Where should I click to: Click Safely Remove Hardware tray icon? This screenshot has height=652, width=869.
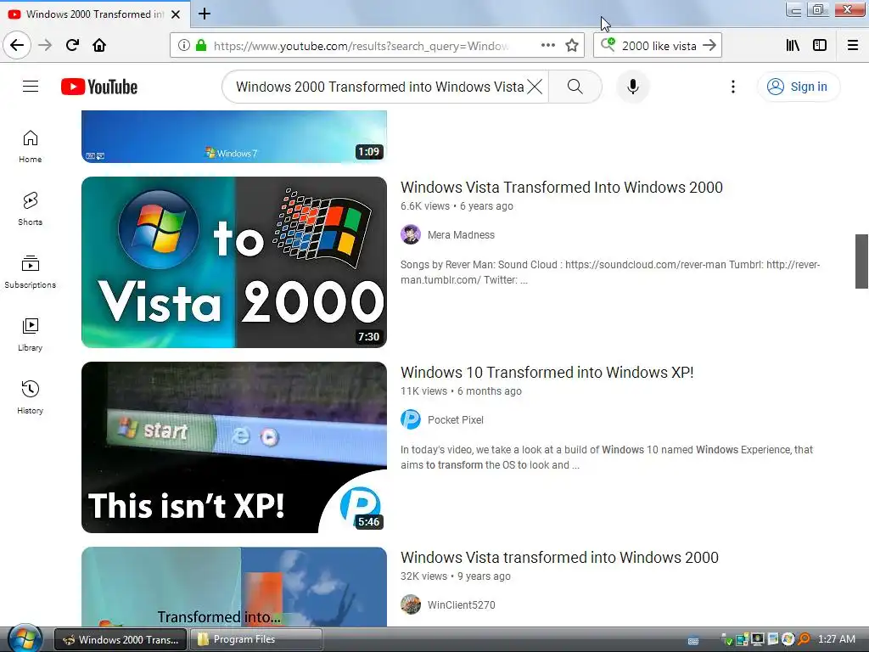(x=727, y=640)
